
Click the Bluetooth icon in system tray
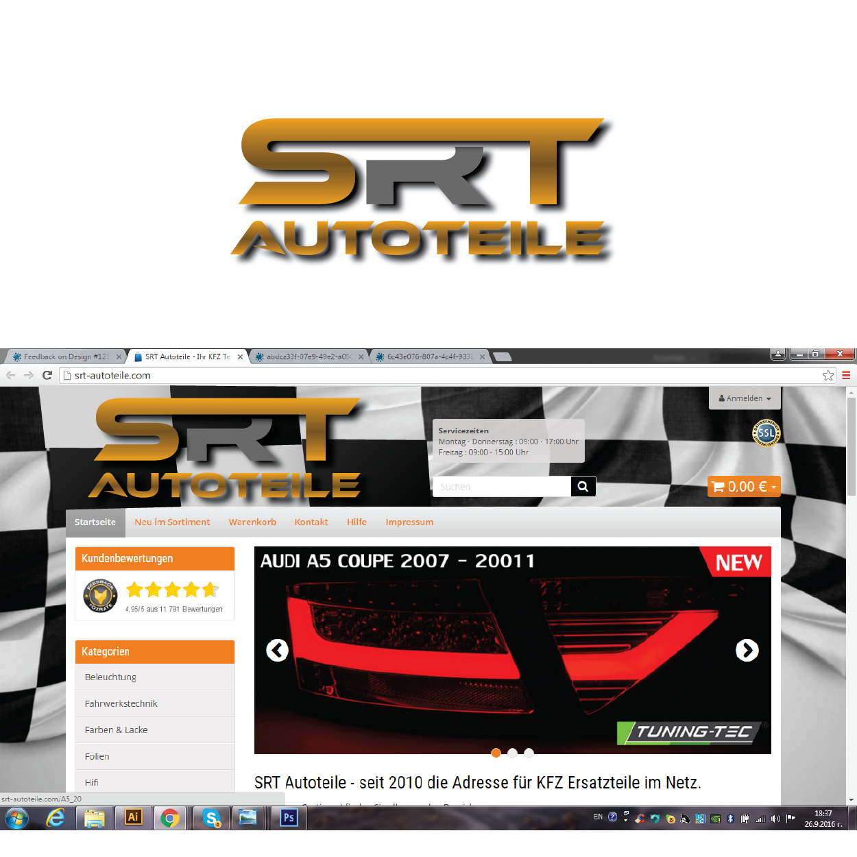click(729, 819)
